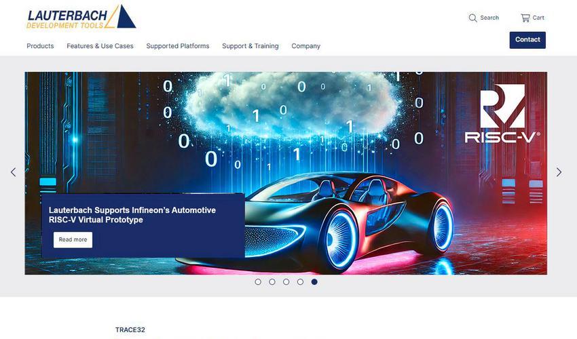Advance carousel with right arrow
This screenshot has width=577, height=339.
coord(559,172)
